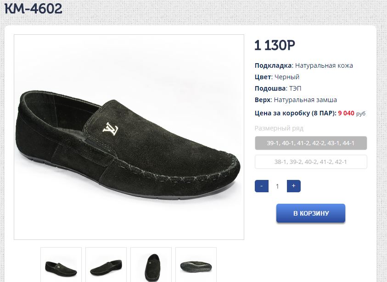Click the КМ-4602 product title
Image resolution: width=387 pixels, height=282 pixels.
click(34, 9)
